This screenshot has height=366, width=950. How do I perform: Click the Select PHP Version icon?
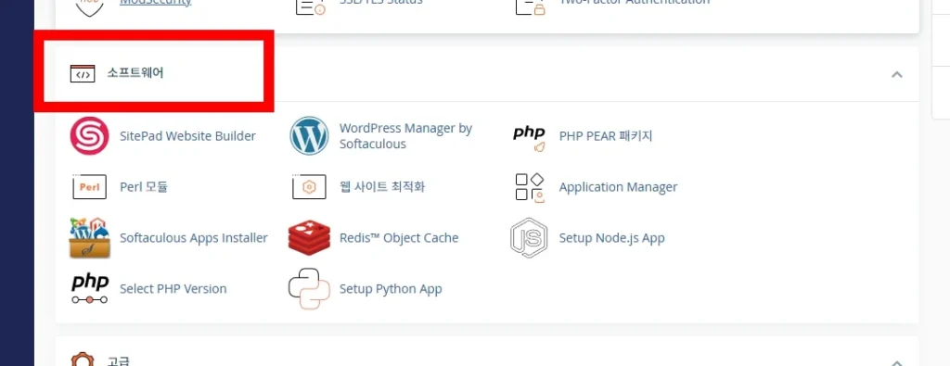point(90,288)
